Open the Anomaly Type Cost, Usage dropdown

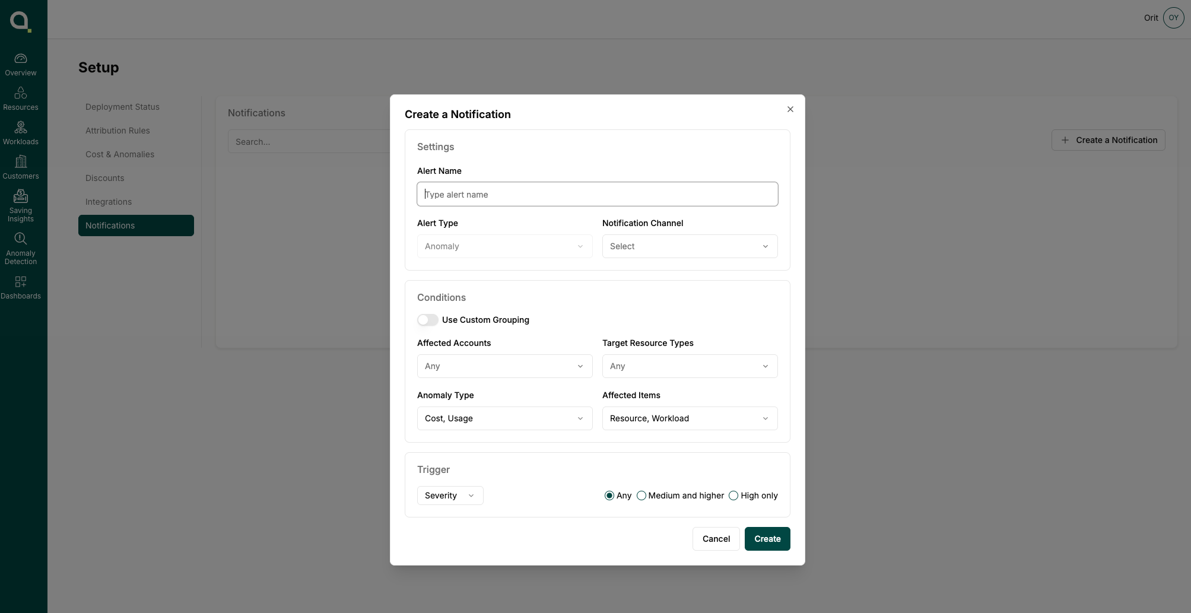tap(504, 418)
